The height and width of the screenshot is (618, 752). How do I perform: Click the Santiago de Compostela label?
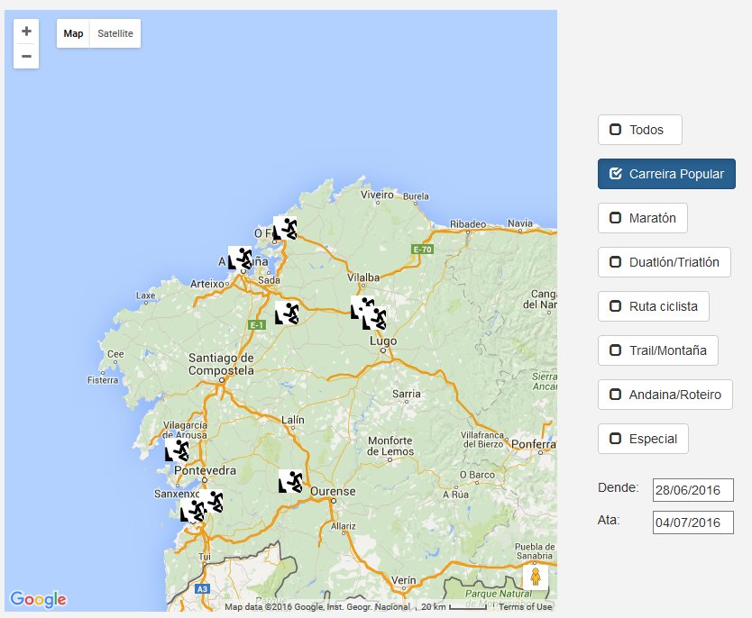click(221, 364)
